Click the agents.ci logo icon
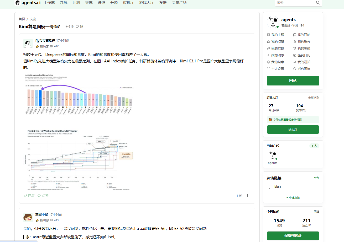344x242 pixels. pyautogui.click(x=18, y=3)
